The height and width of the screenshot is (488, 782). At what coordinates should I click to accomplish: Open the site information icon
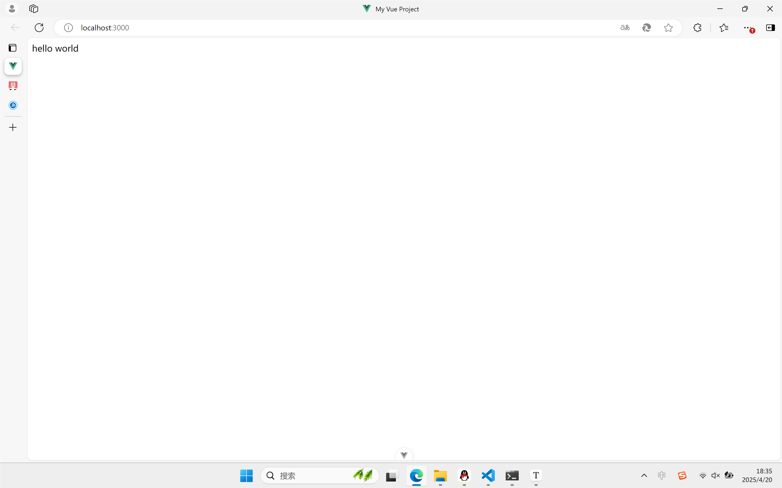(x=68, y=28)
